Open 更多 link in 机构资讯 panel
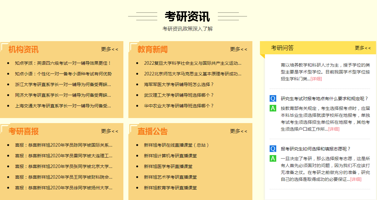 click(x=110, y=49)
